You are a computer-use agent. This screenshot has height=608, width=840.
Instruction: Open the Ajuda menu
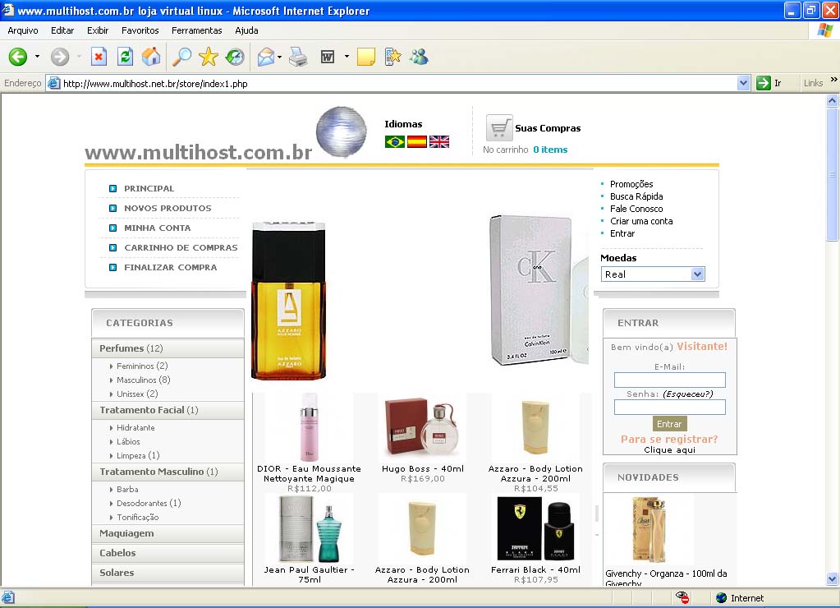tap(246, 30)
